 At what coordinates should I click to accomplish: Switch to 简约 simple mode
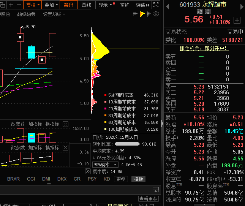click(x=125, y=5)
